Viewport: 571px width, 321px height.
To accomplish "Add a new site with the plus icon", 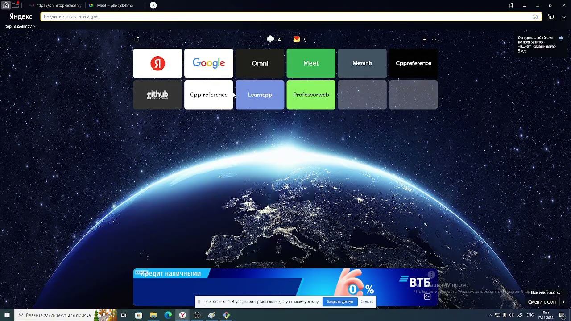I will click(425, 39).
